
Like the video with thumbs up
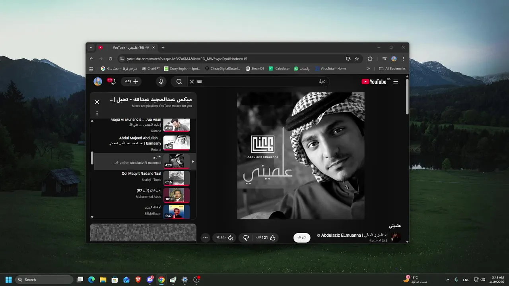pyautogui.click(x=268, y=238)
